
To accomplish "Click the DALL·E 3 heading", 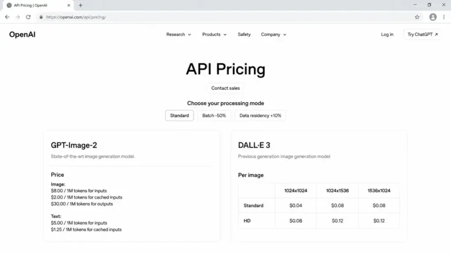I will click(x=254, y=145).
